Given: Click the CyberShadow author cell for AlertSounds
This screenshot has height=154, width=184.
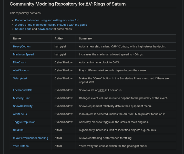Looking at the screenshot, I should point(64,71).
